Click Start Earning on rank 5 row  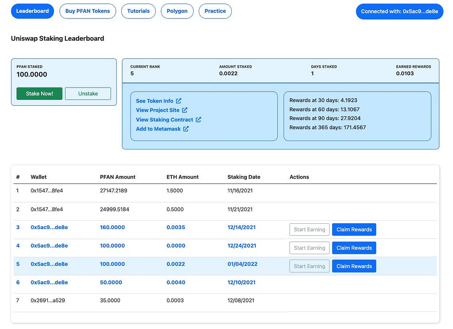[x=309, y=266]
